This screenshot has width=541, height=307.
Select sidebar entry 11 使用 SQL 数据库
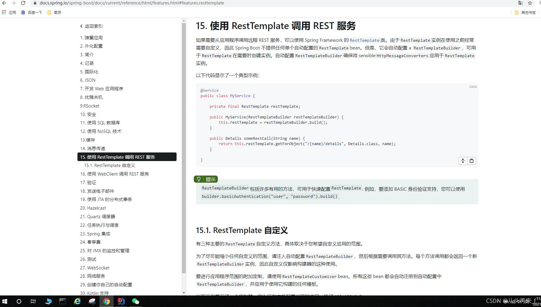click(x=100, y=123)
